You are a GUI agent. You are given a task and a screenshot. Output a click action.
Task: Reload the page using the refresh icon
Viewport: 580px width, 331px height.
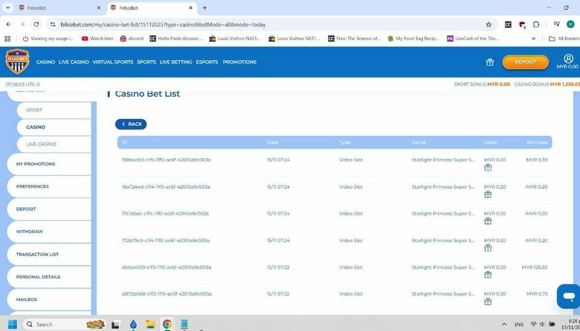(x=37, y=24)
